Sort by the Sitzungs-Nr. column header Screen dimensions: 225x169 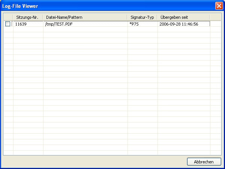pos(28,17)
